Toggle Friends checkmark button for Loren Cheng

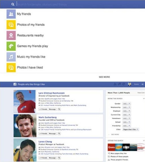[x=43, y=158]
